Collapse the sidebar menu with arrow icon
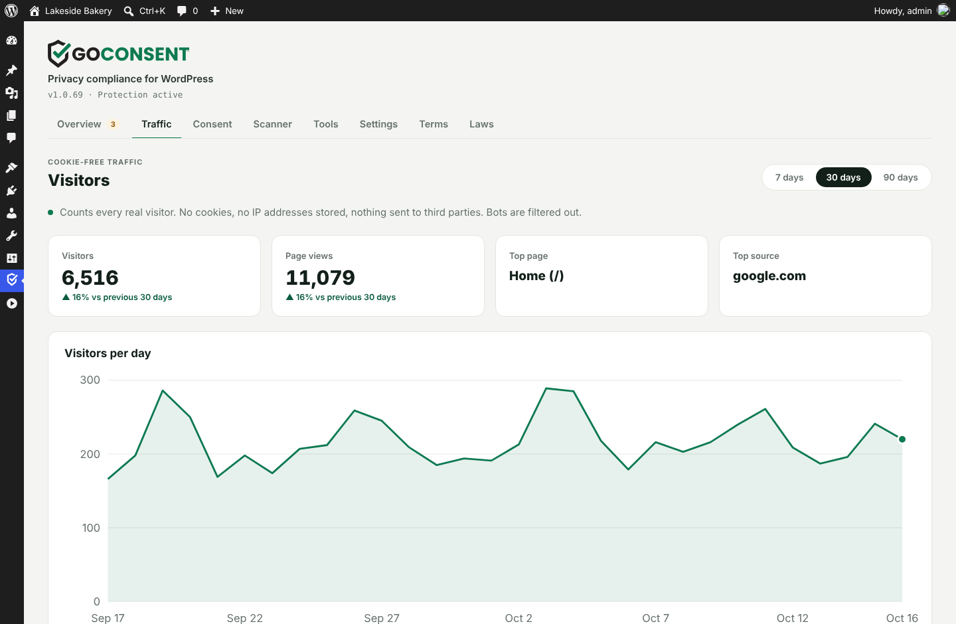956x624 pixels. [x=11, y=303]
